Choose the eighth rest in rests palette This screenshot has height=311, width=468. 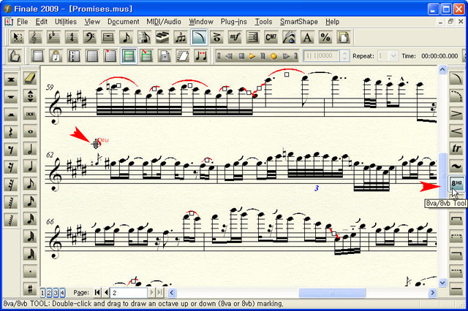coord(11,150)
